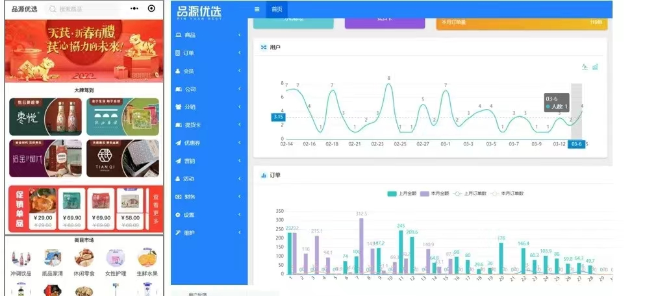The image size is (645, 296).
Task: Tap the mini-program three-dots menu icon
Action: click(134, 8)
